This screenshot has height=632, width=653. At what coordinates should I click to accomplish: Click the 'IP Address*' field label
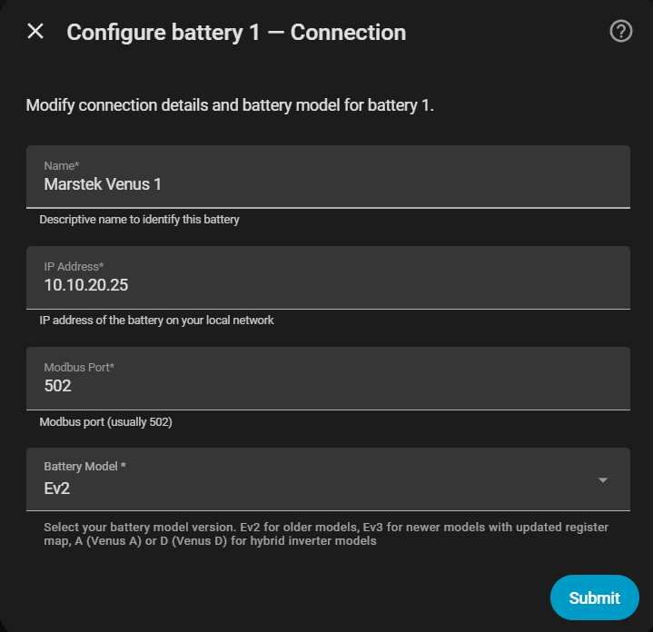click(74, 265)
